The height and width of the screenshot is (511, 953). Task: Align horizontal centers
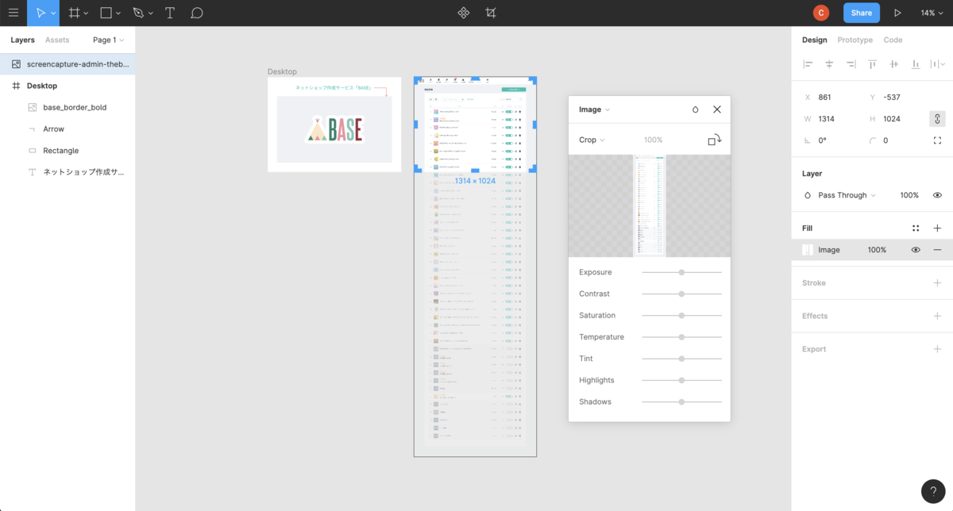click(x=829, y=64)
